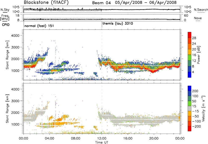This screenshot has height=144, width=208.
Task: Click the Freq. [MHz] axis label
Action: click(5, 17)
